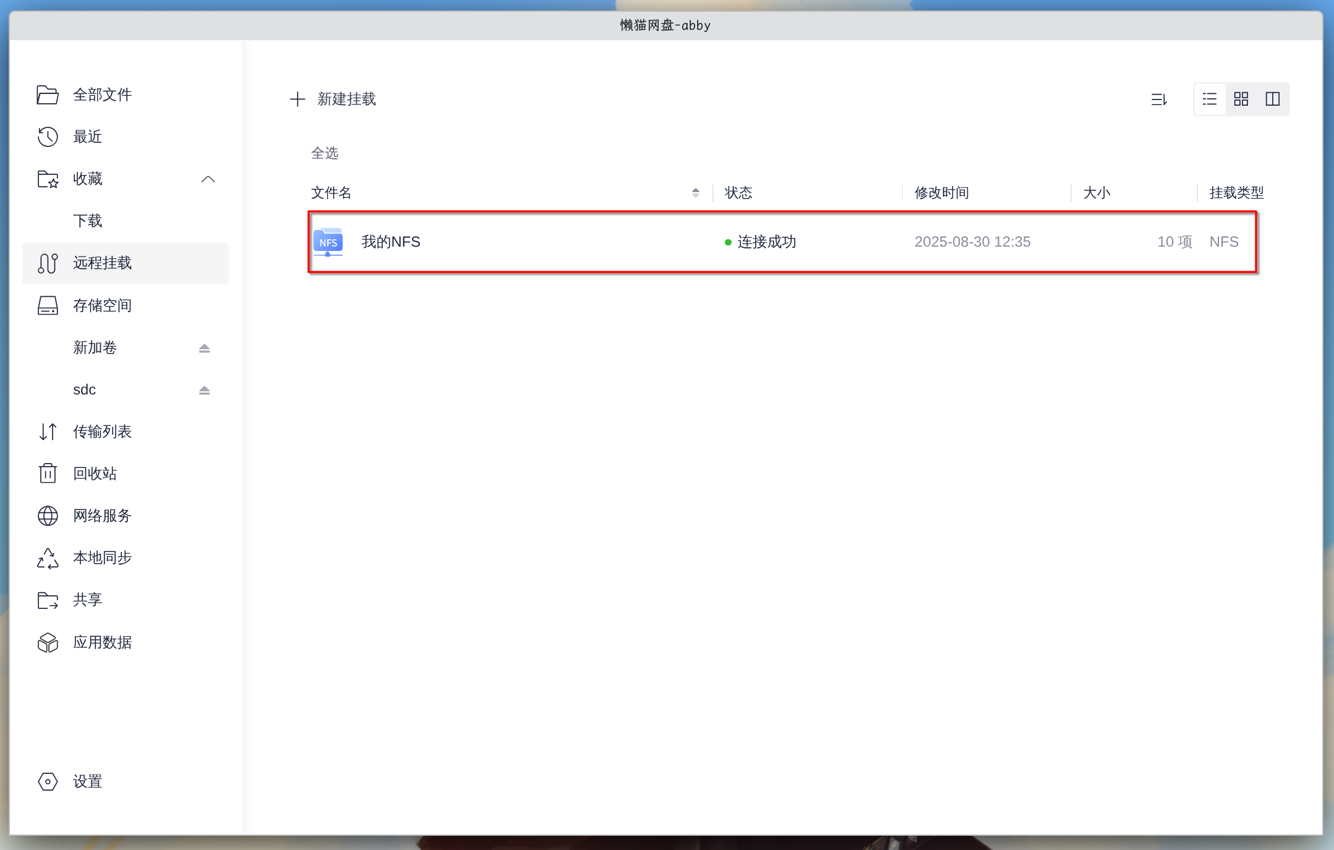Click the 修改时间 column header
1334x850 pixels.
[942, 193]
